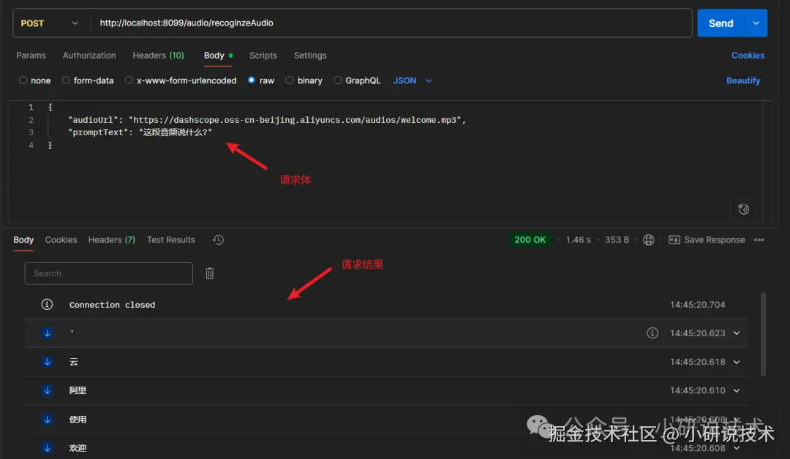Switch to the Params tab
Viewport: 790px width, 459px height.
(x=31, y=56)
